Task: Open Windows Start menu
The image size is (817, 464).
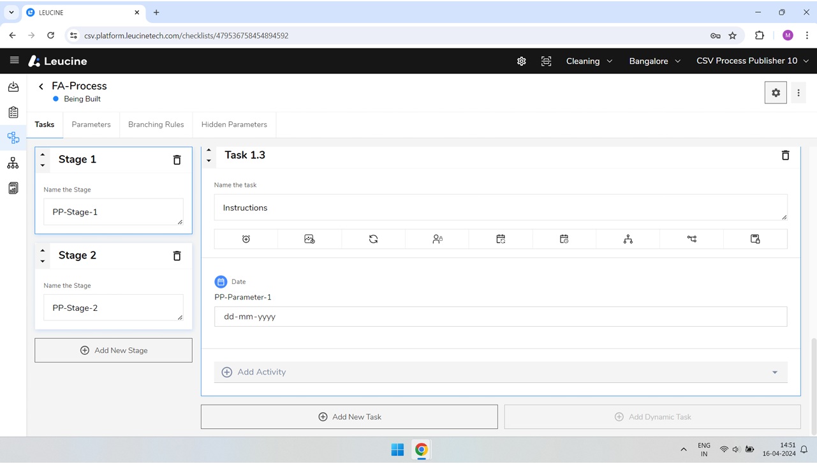Action: click(397, 450)
